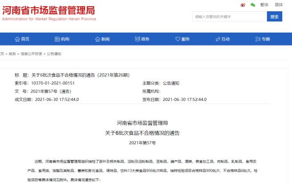Open the Weibo icon link

coord(243,5)
